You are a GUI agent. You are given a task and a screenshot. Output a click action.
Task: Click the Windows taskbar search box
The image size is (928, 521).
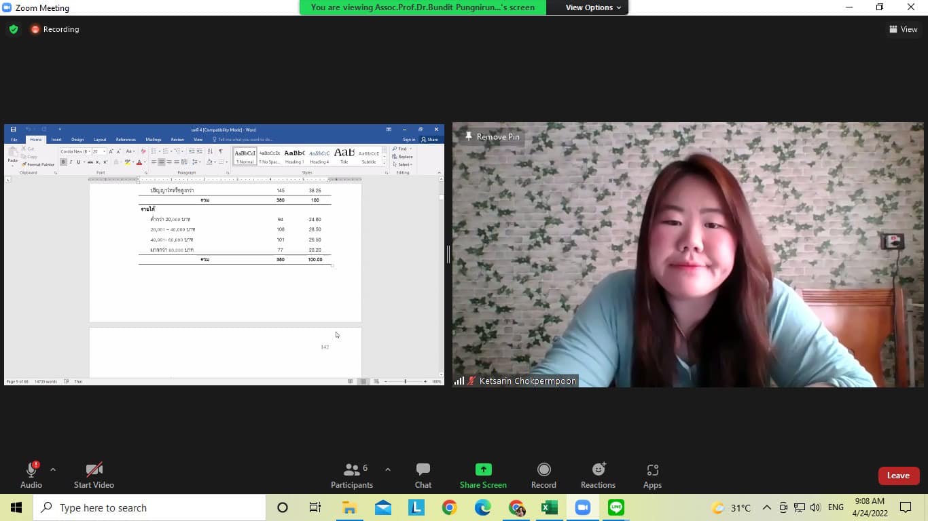[x=149, y=507]
